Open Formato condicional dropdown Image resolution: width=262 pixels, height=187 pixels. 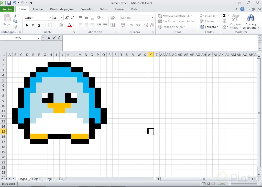[175, 16]
